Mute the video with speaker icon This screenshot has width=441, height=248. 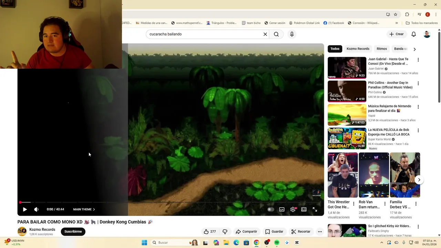pyautogui.click(x=37, y=209)
